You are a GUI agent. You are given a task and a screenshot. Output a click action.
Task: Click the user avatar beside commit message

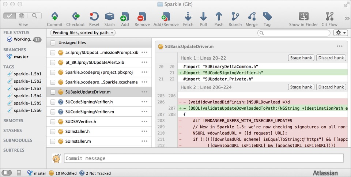(57, 158)
